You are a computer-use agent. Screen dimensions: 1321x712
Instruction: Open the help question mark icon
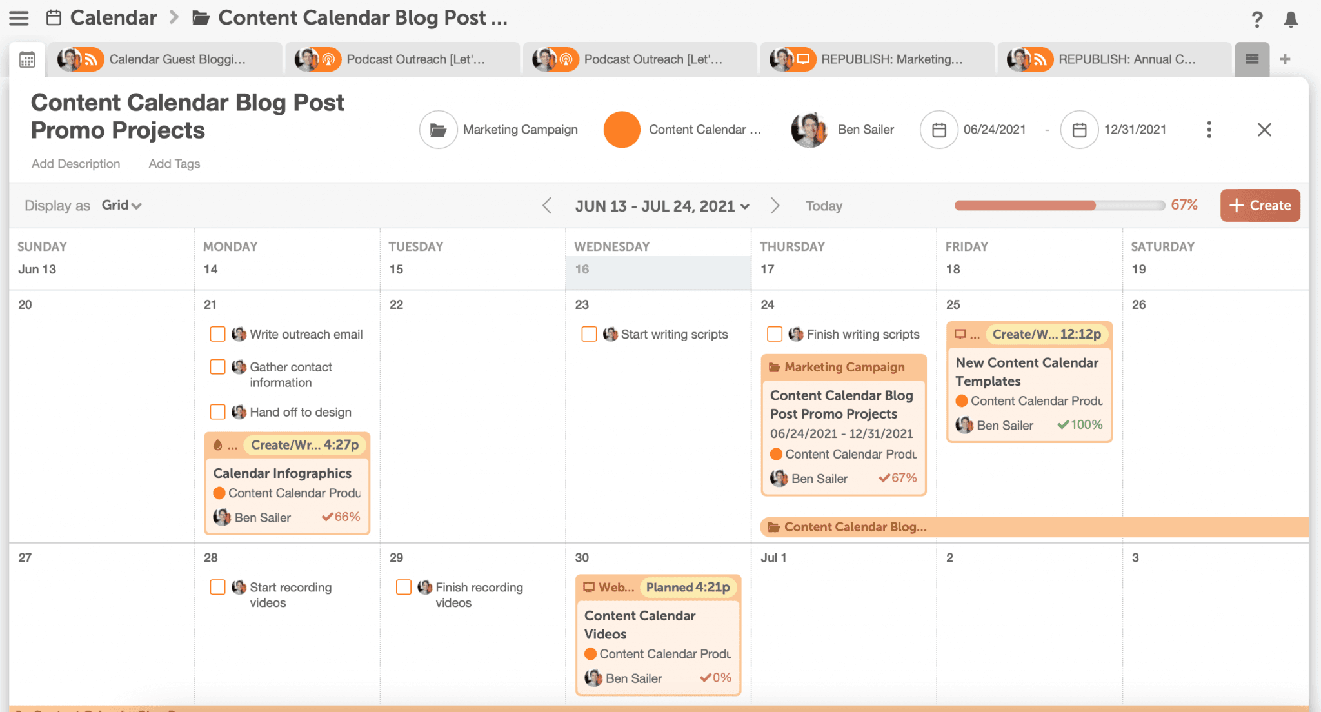coord(1256,19)
